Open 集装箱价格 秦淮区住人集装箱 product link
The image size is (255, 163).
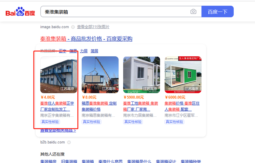[x=182, y=106]
